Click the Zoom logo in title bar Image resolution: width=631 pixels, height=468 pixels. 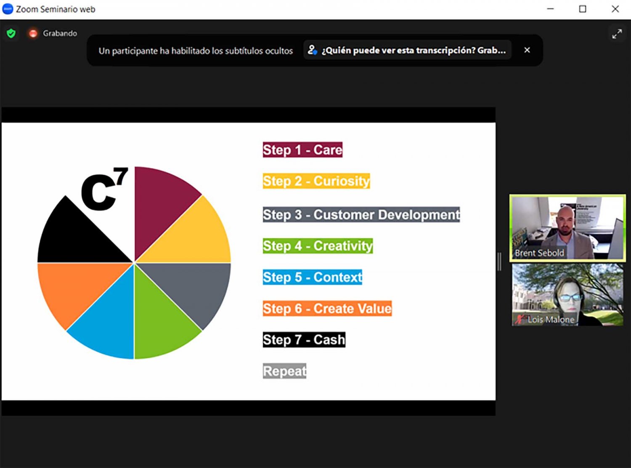[x=8, y=9]
